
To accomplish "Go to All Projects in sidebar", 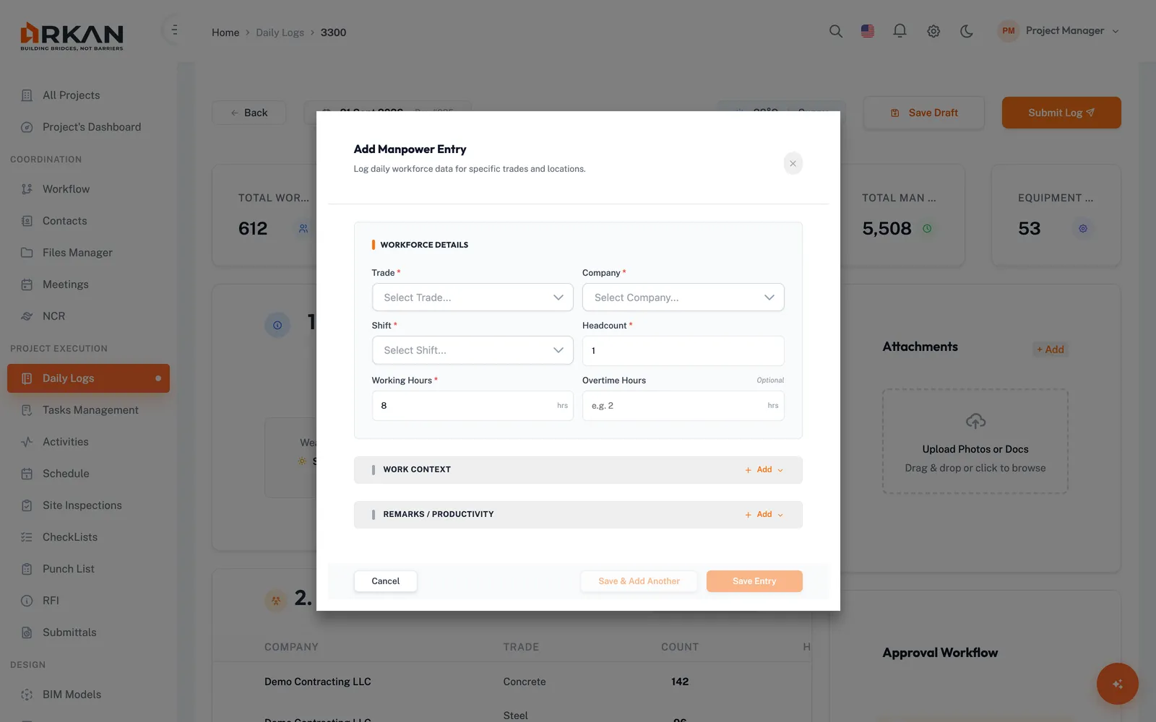I will pyautogui.click(x=88, y=95).
